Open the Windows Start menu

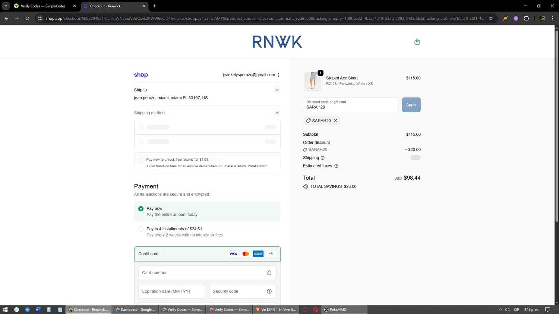click(x=5, y=310)
